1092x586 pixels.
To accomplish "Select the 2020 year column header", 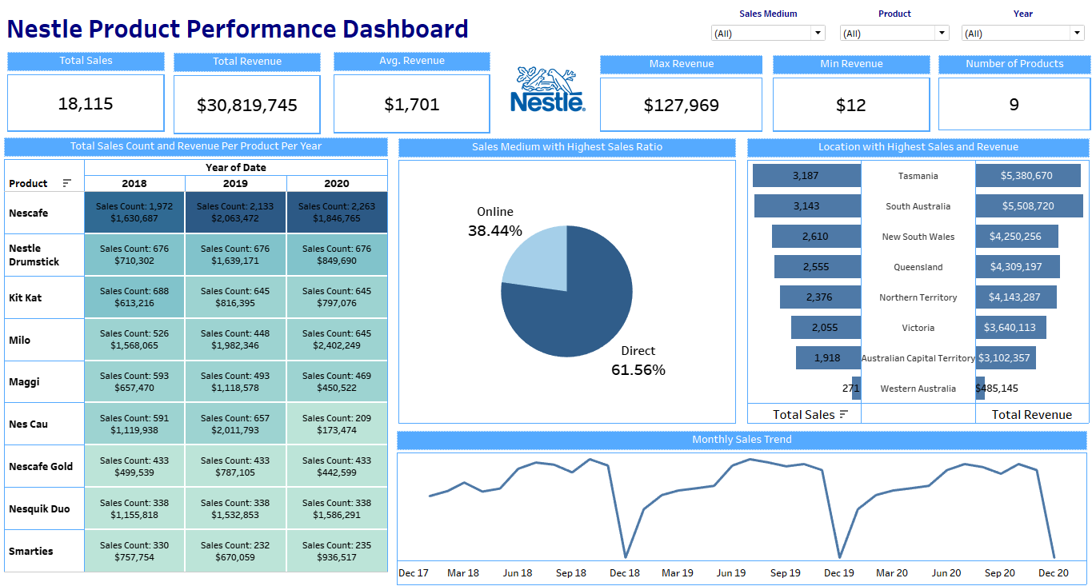I will tap(337, 184).
